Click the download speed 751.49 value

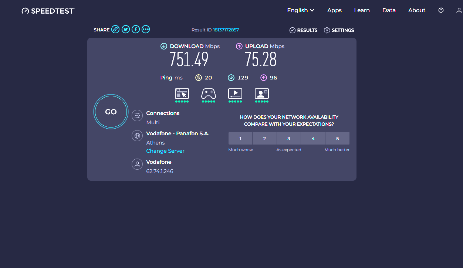pos(189,60)
